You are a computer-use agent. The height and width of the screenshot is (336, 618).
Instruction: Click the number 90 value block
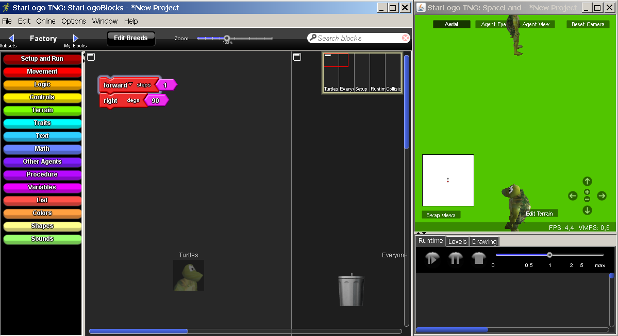(x=156, y=101)
